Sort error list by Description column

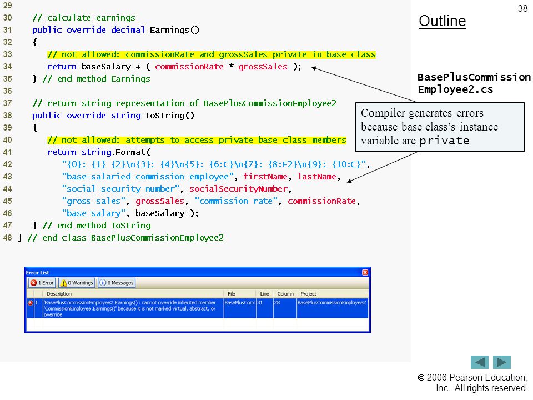(133, 293)
